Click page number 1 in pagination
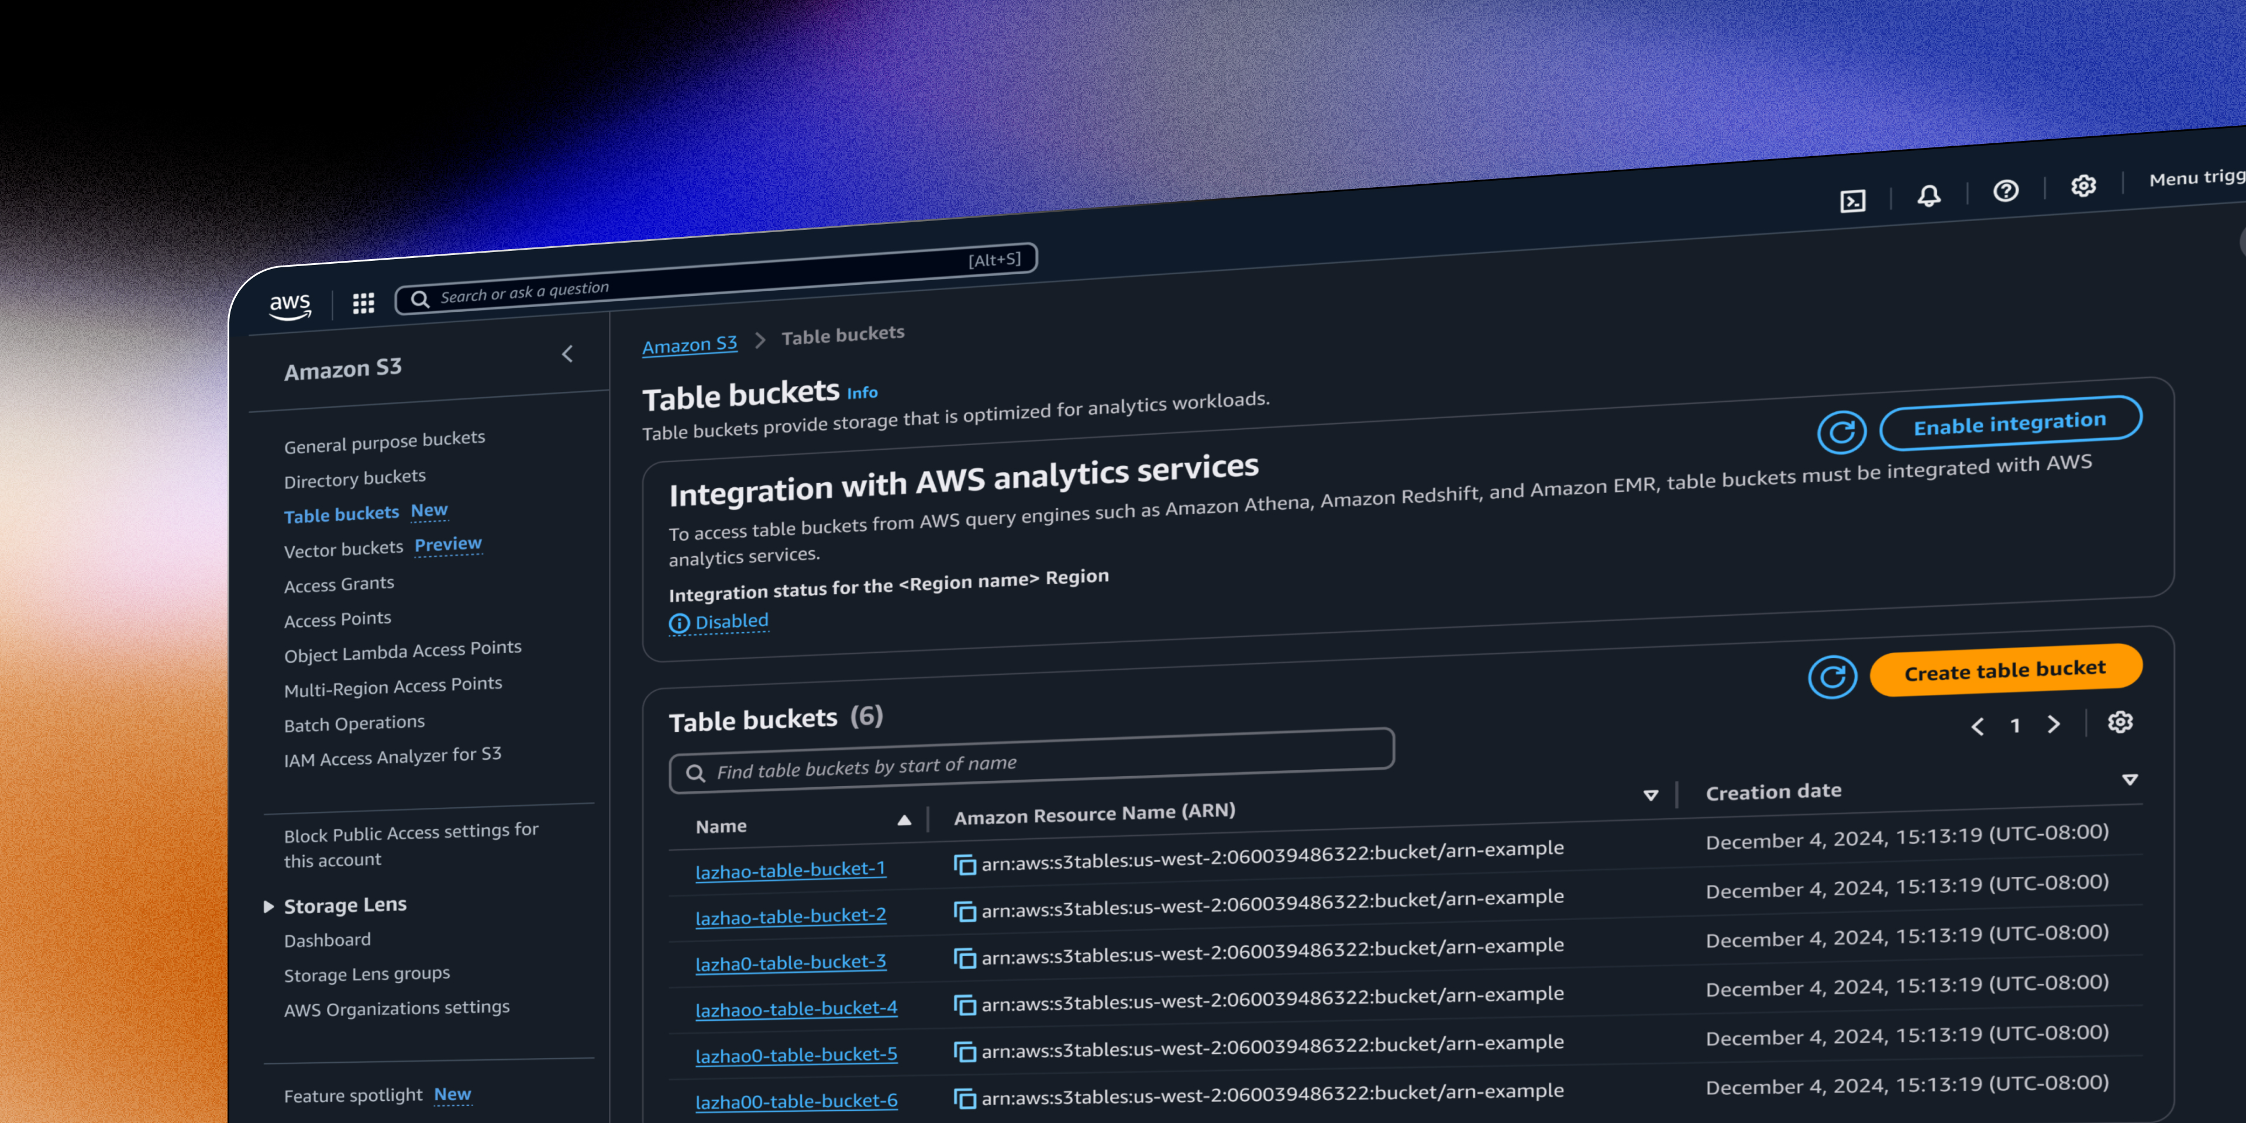 2015,725
